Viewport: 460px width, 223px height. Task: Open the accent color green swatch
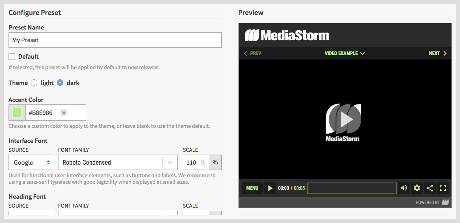(x=17, y=113)
